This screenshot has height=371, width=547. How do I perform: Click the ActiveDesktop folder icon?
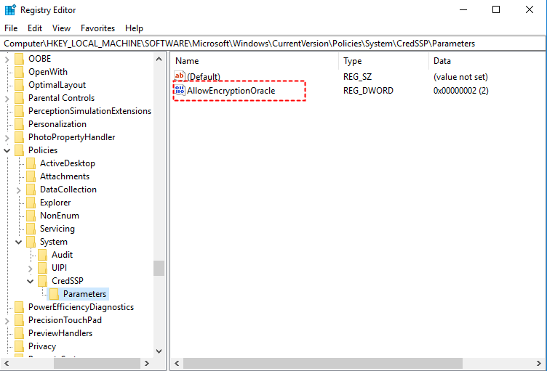[x=31, y=163]
